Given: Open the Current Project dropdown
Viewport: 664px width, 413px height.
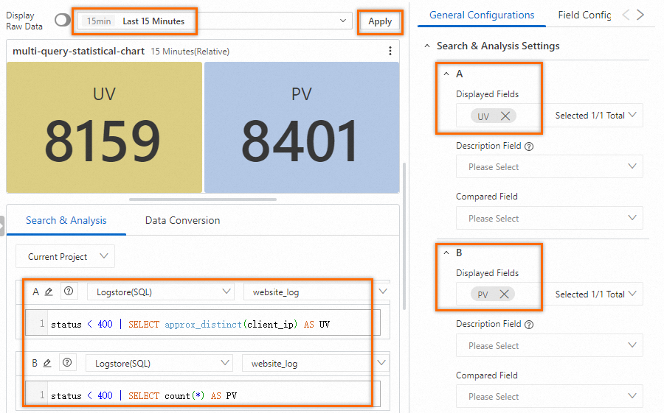Looking at the screenshot, I should (x=65, y=257).
